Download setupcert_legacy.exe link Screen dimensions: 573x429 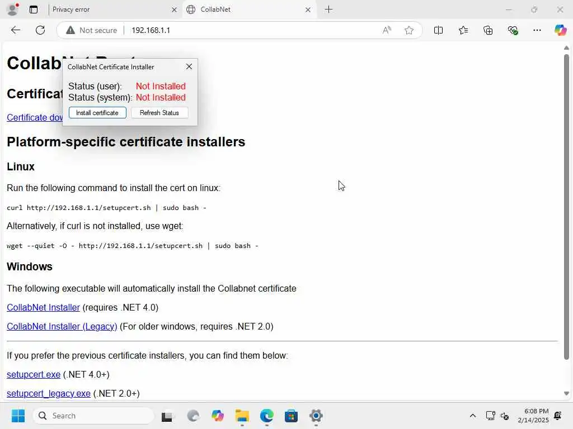[49, 394]
